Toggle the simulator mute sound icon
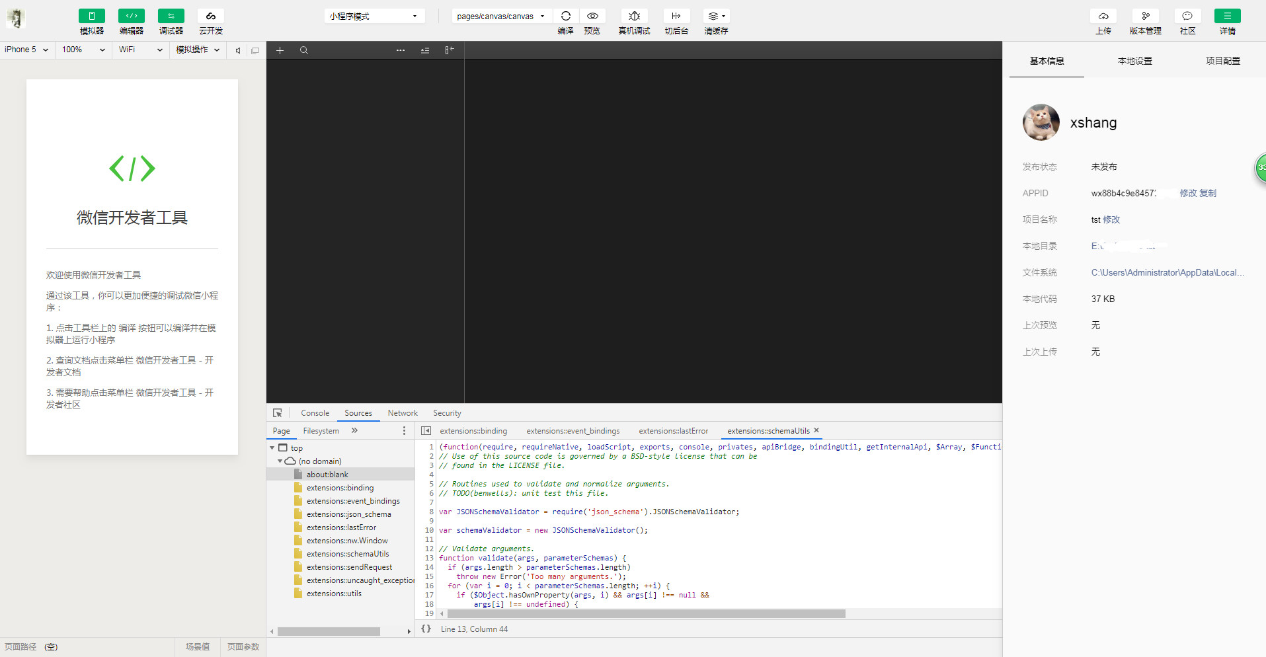This screenshot has height=657, width=1266. [238, 50]
